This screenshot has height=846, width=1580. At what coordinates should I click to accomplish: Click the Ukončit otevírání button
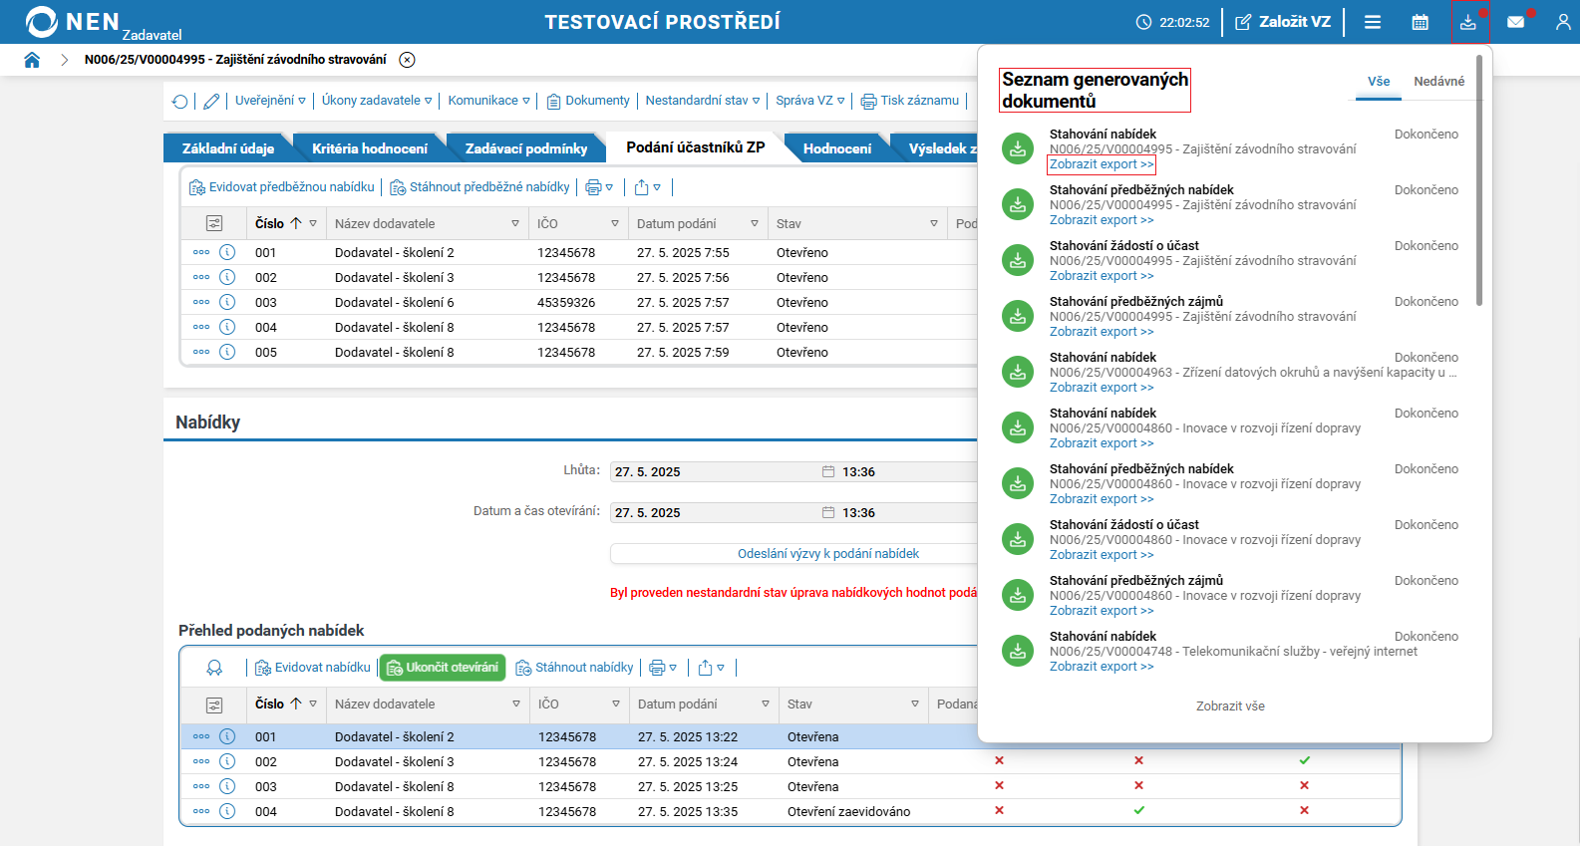443,668
